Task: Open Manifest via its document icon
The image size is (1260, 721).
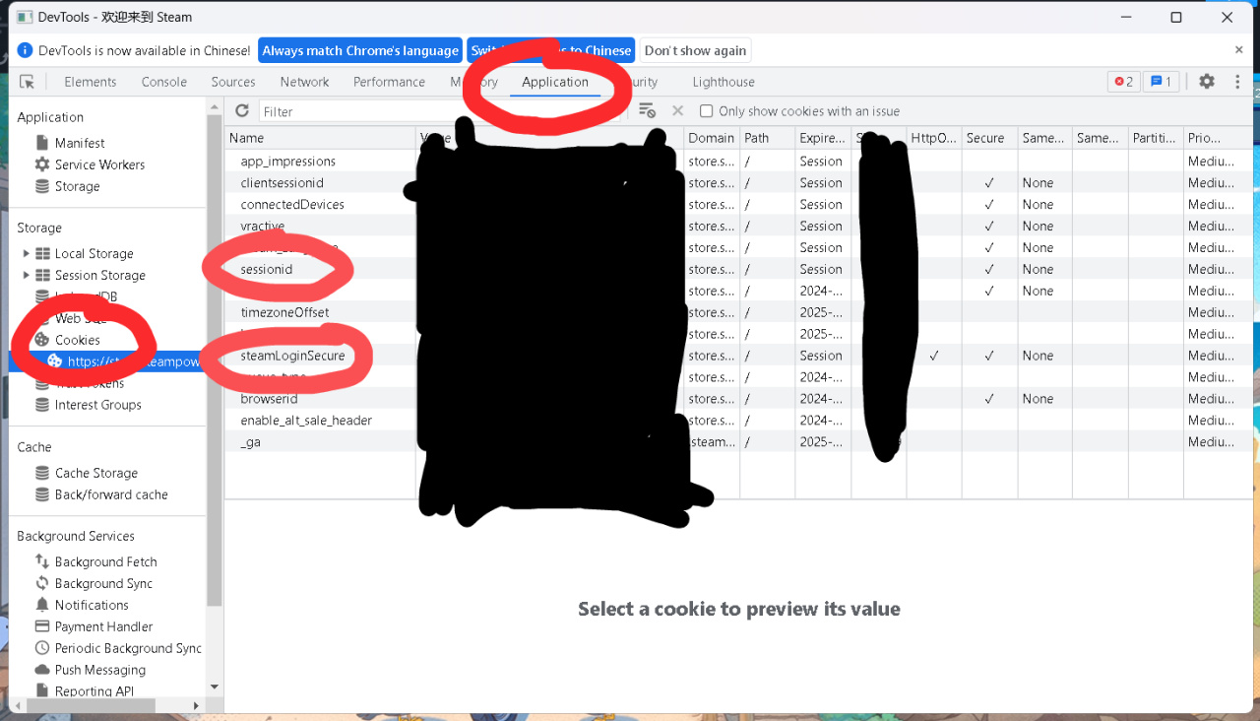Action: 42,143
